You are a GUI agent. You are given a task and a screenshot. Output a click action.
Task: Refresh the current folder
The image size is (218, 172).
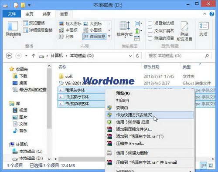pos(137,56)
